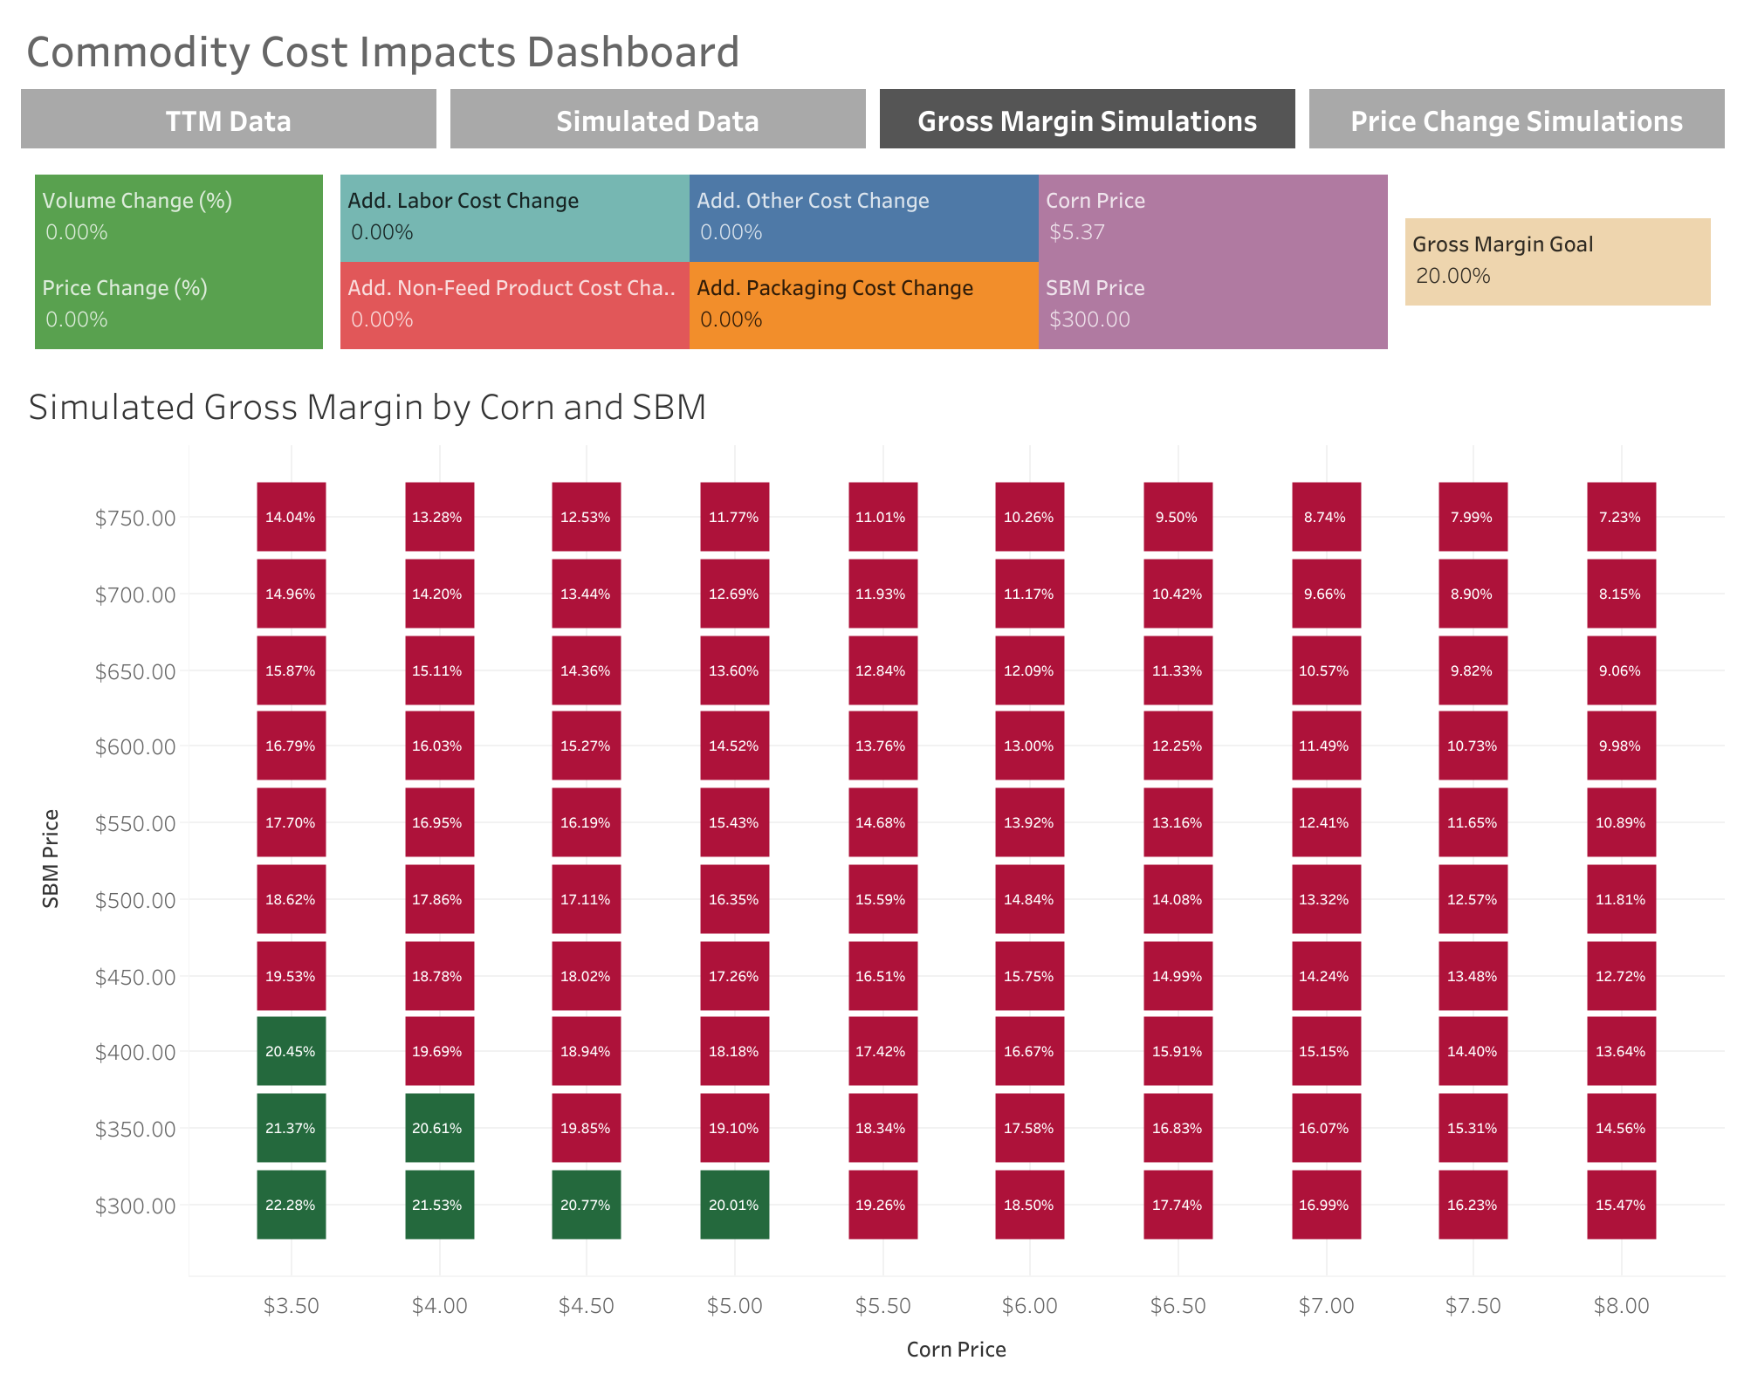Click the $750.00 SBM Price axis label
Image resolution: width=1744 pixels, height=1395 pixels.
click(x=135, y=518)
